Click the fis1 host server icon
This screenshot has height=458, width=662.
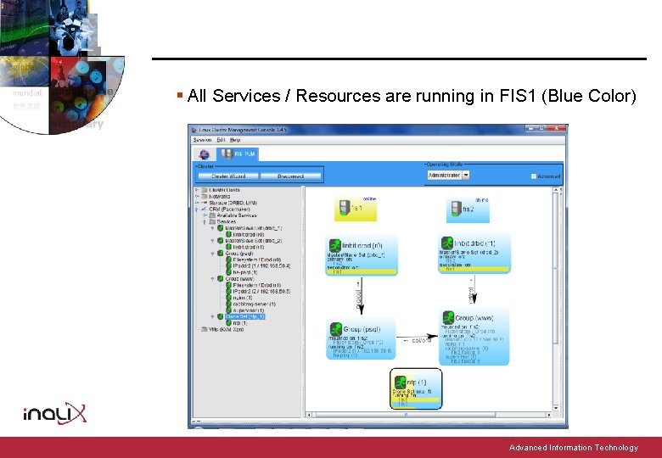tap(344, 208)
